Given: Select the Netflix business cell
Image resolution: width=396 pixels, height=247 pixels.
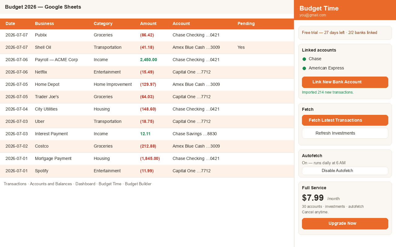Looking at the screenshot, I should (x=41, y=72).
